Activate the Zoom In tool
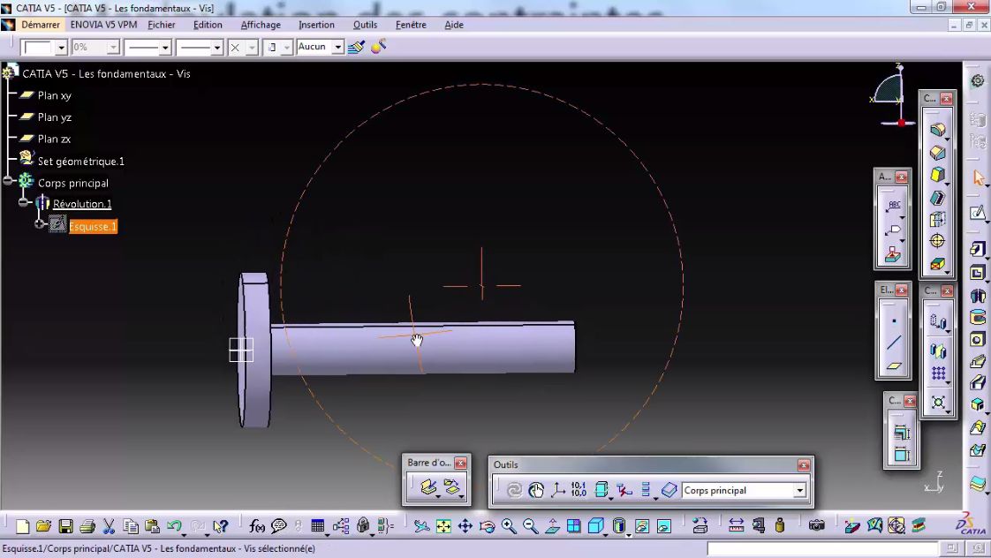This screenshot has width=991, height=558. coord(508,525)
